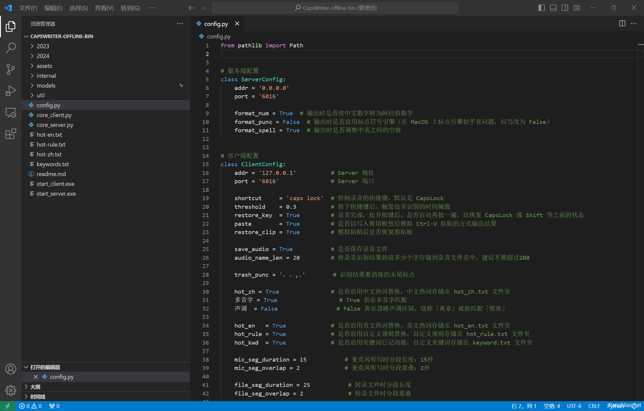Click the command center search box

pyautogui.click(x=335, y=8)
